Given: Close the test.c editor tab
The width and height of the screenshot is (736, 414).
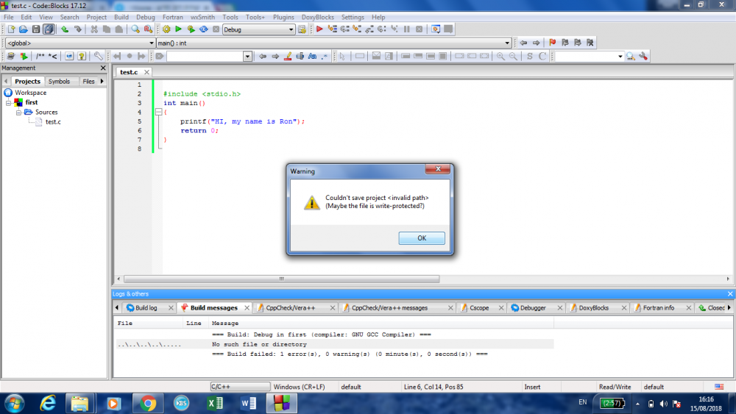Looking at the screenshot, I should 147,72.
